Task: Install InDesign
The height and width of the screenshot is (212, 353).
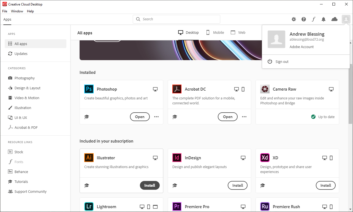Action: click(x=238, y=185)
